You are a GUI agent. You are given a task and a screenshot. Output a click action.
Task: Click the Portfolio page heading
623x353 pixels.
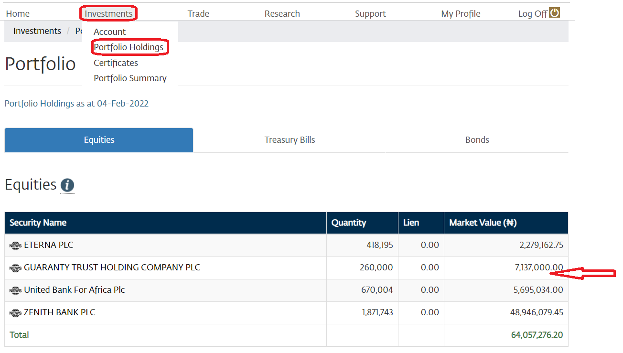click(x=40, y=64)
